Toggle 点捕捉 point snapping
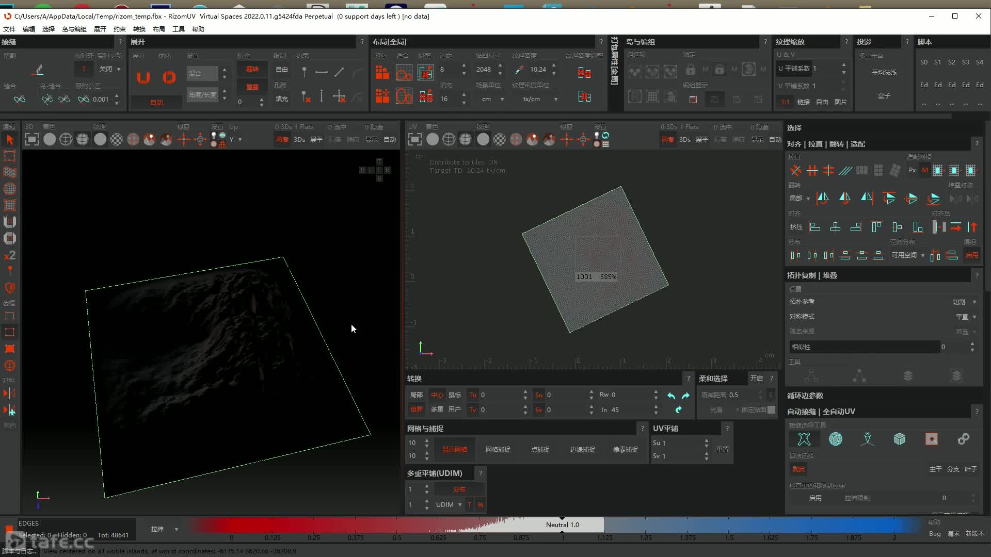 (x=540, y=450)
